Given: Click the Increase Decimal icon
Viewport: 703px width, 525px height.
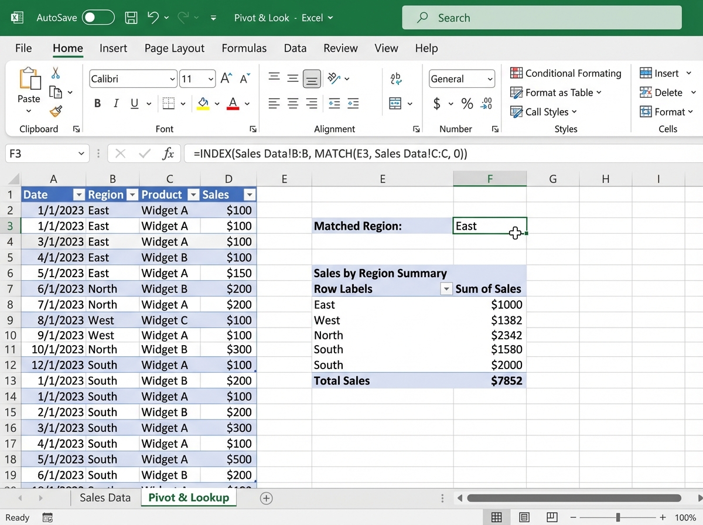Looking at the screenshot, I should (x=486, y=104).
